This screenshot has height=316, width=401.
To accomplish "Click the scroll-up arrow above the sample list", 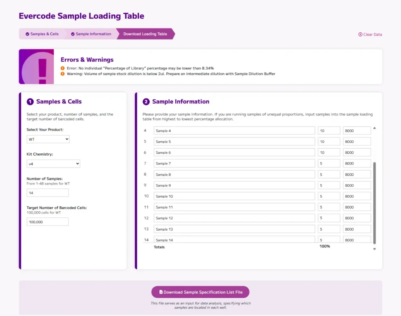I will coord(374,127).
